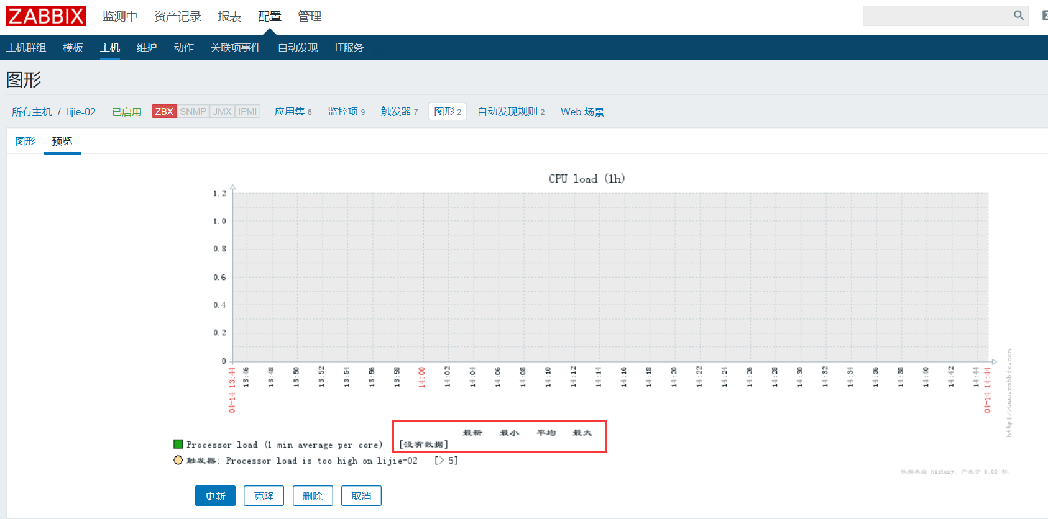This screenshot has height=519, width=1048.
Task: Click the 1.2 y-axis value
Action: click(x=219, y=194)
